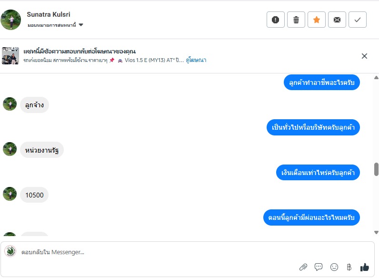Screen dimensions: 379x279
Task: Click the Vios ad thumbnail image
Action: 10,56
